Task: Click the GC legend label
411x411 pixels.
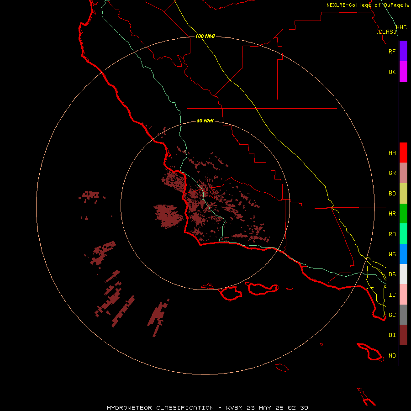Action: point(392,315)
